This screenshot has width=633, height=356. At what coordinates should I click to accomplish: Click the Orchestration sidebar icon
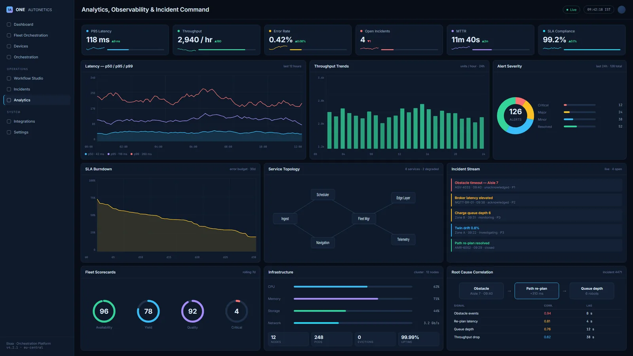pyautogui.click(x=9, y=57)
